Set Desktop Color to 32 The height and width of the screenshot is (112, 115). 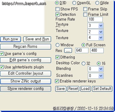tap(83, 63)
